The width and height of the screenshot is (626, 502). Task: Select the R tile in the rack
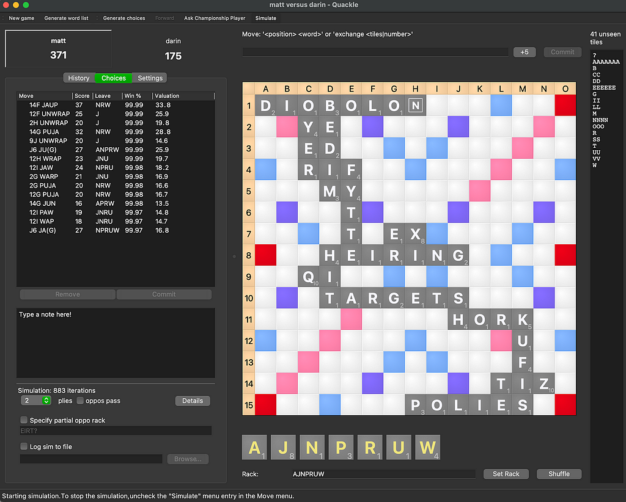tap(370, 448)
